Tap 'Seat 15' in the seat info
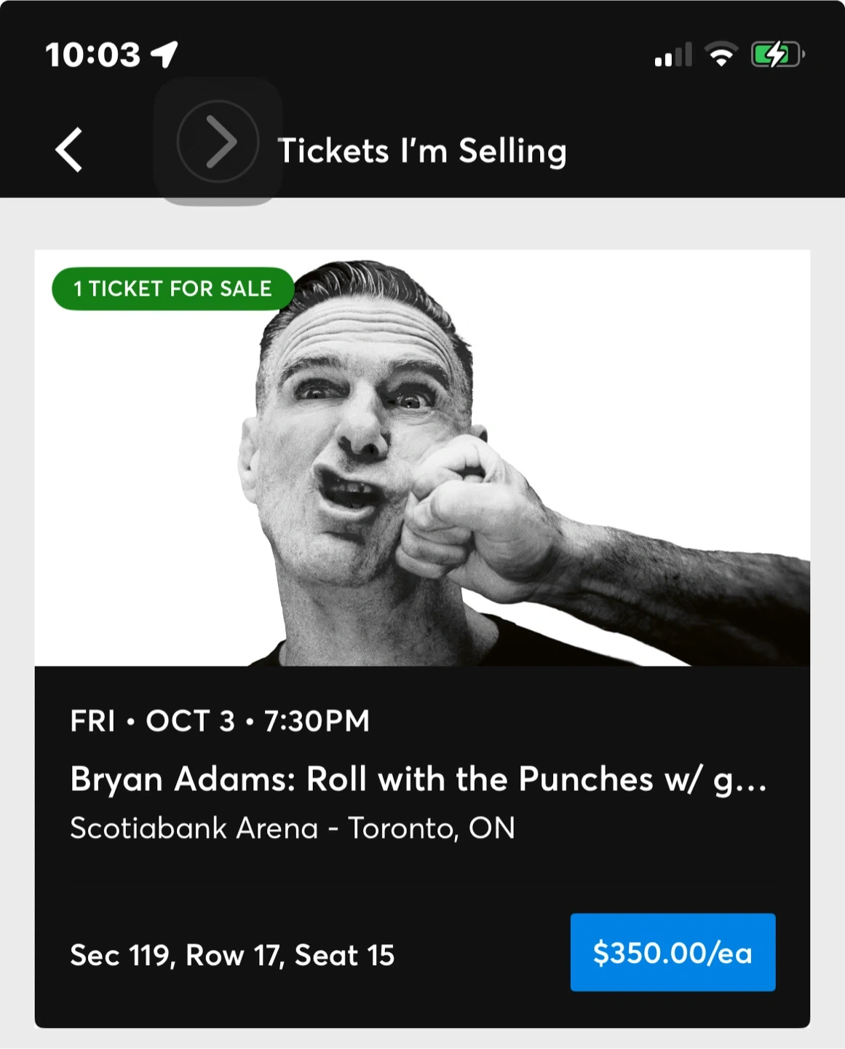This screenshot has width=845, height=1049. 344,955
